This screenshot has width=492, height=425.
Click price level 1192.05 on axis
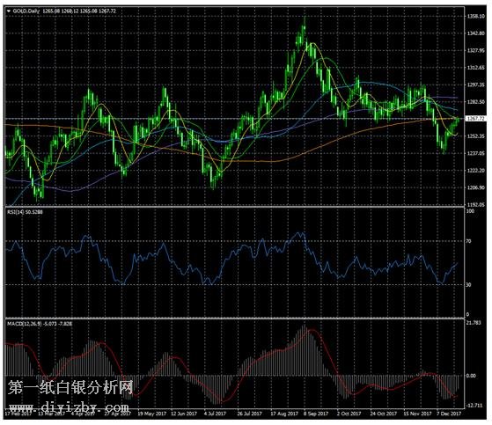point(476,204)
